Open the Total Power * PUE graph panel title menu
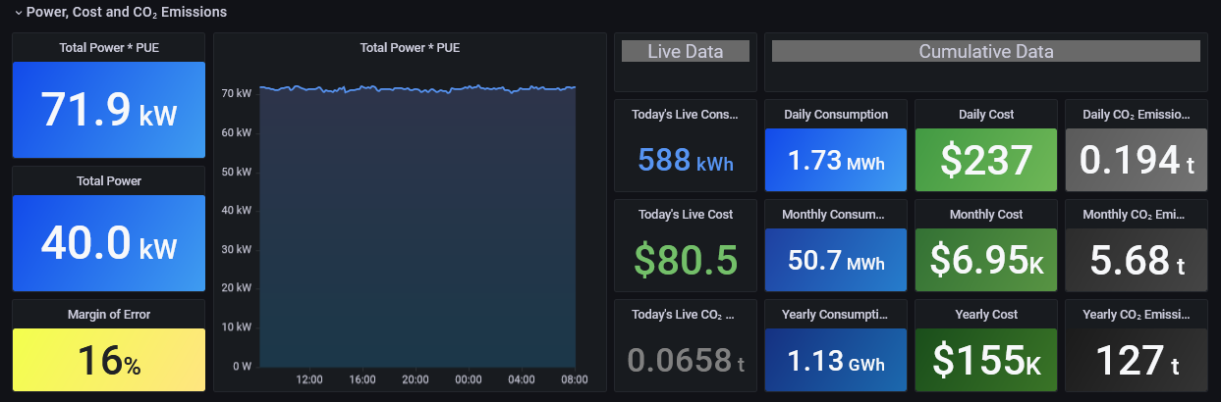The image size is (1221, 402). point(410,47)
